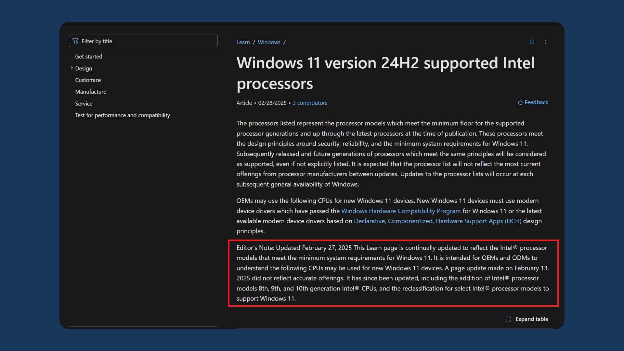The width and height of the screenshot is (624, 351).
Task: Select Customize in the sidebar
Action: click(x=88, y=80)
